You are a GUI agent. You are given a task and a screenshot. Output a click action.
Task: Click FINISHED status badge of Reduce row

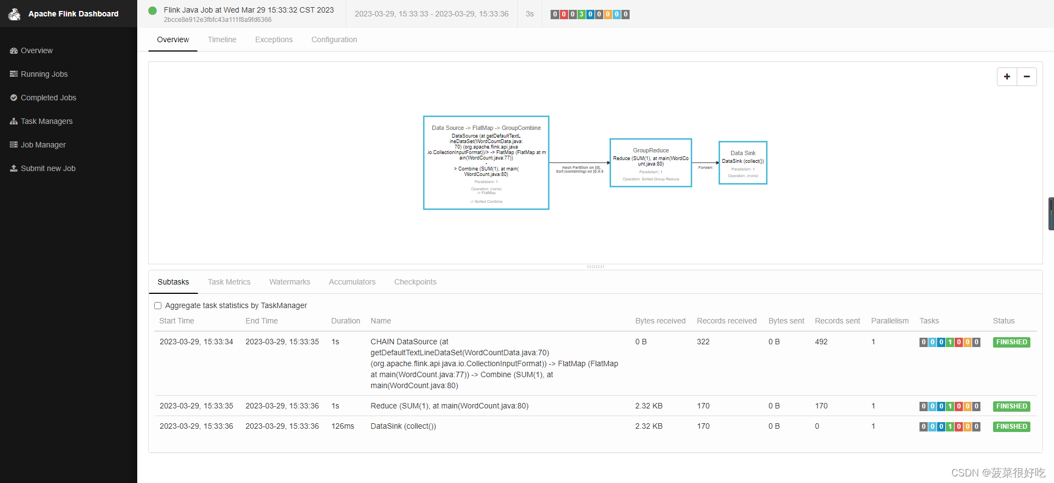click(1012, 406)
